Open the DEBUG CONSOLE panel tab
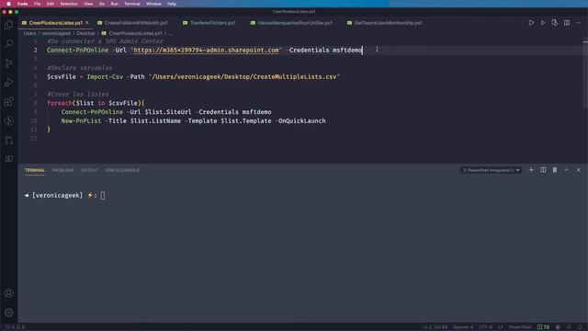This screenshot has width=588, height=331. click(122, 170)
